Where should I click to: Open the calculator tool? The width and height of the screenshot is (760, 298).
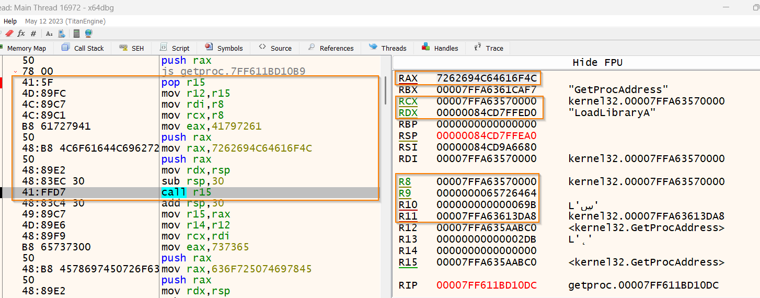[76, 33]
